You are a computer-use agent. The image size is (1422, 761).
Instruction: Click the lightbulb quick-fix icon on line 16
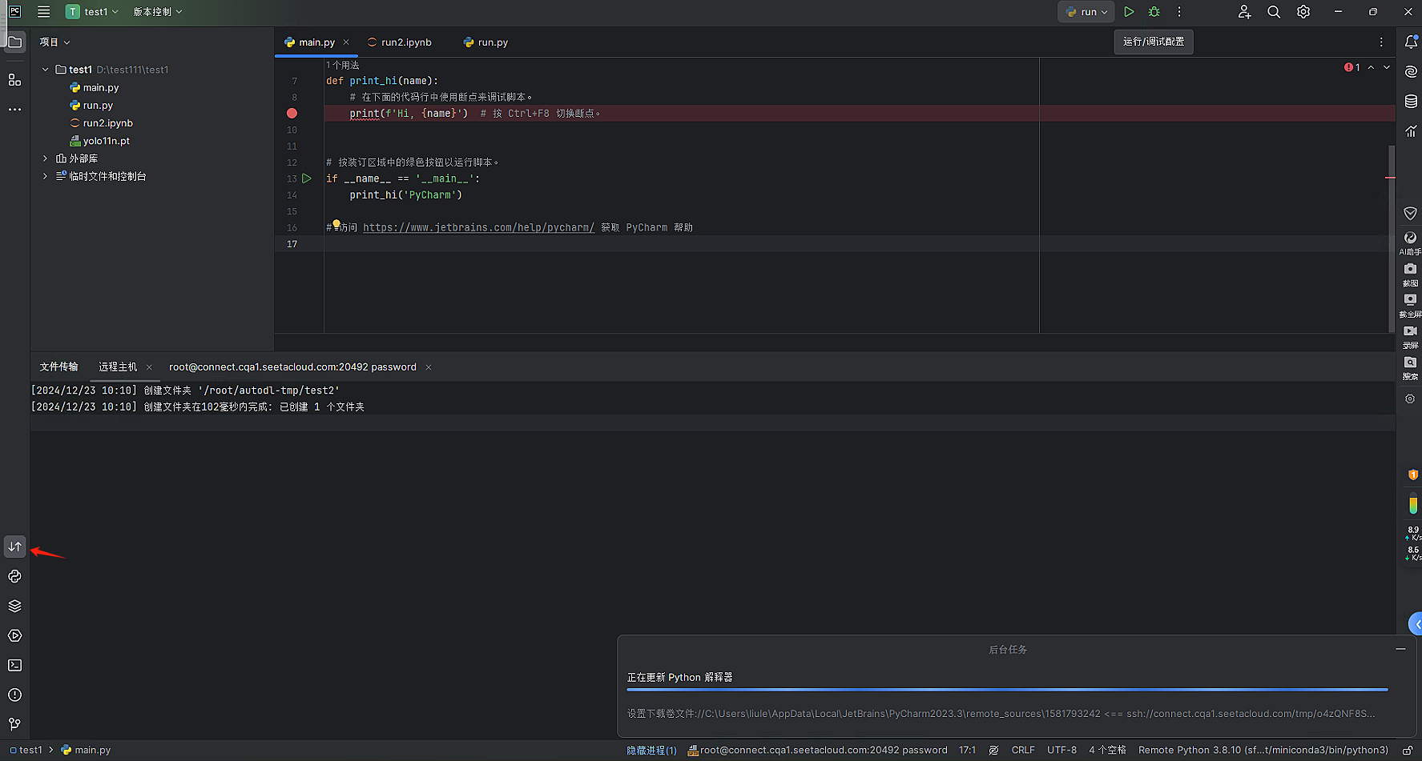coord(336,224)
